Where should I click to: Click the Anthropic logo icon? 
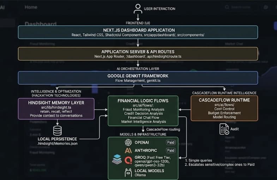128,150
